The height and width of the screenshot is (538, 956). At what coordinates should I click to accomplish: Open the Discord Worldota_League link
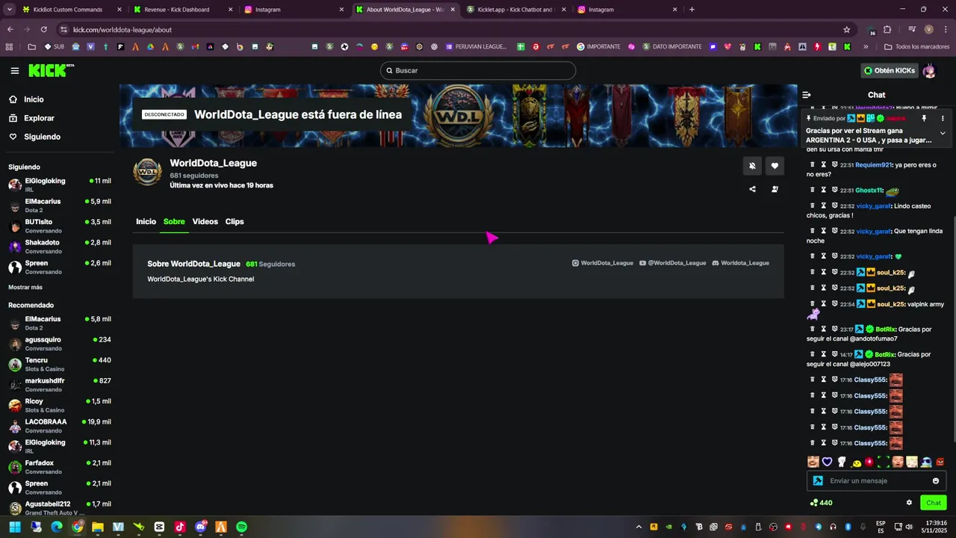tap(741, 263)
